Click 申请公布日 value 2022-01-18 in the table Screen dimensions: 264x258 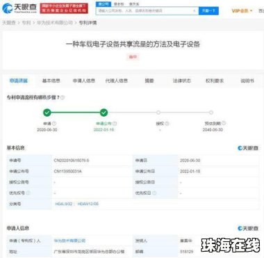(x=190, y=171)
